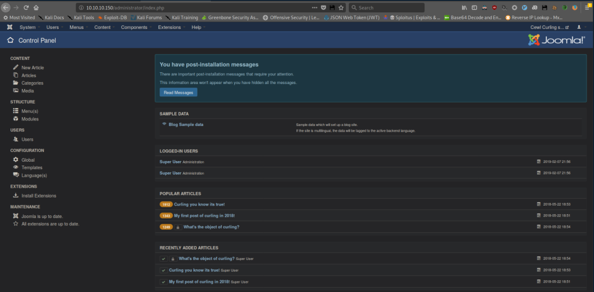The width and height of the screenshot is (594, 292).
Task: Click the Templates eye icon
Action: [15, 167]
